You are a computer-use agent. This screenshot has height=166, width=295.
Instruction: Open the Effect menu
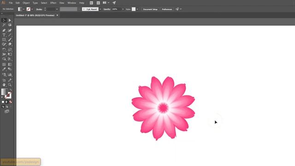pos(53,3)
